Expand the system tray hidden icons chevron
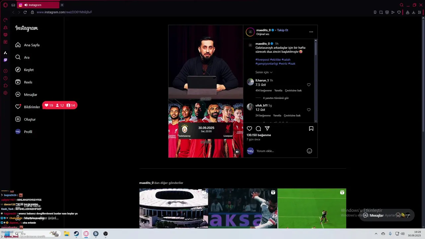Image resolution: width=425 pixels, height=239 pixels. (376, 234)
